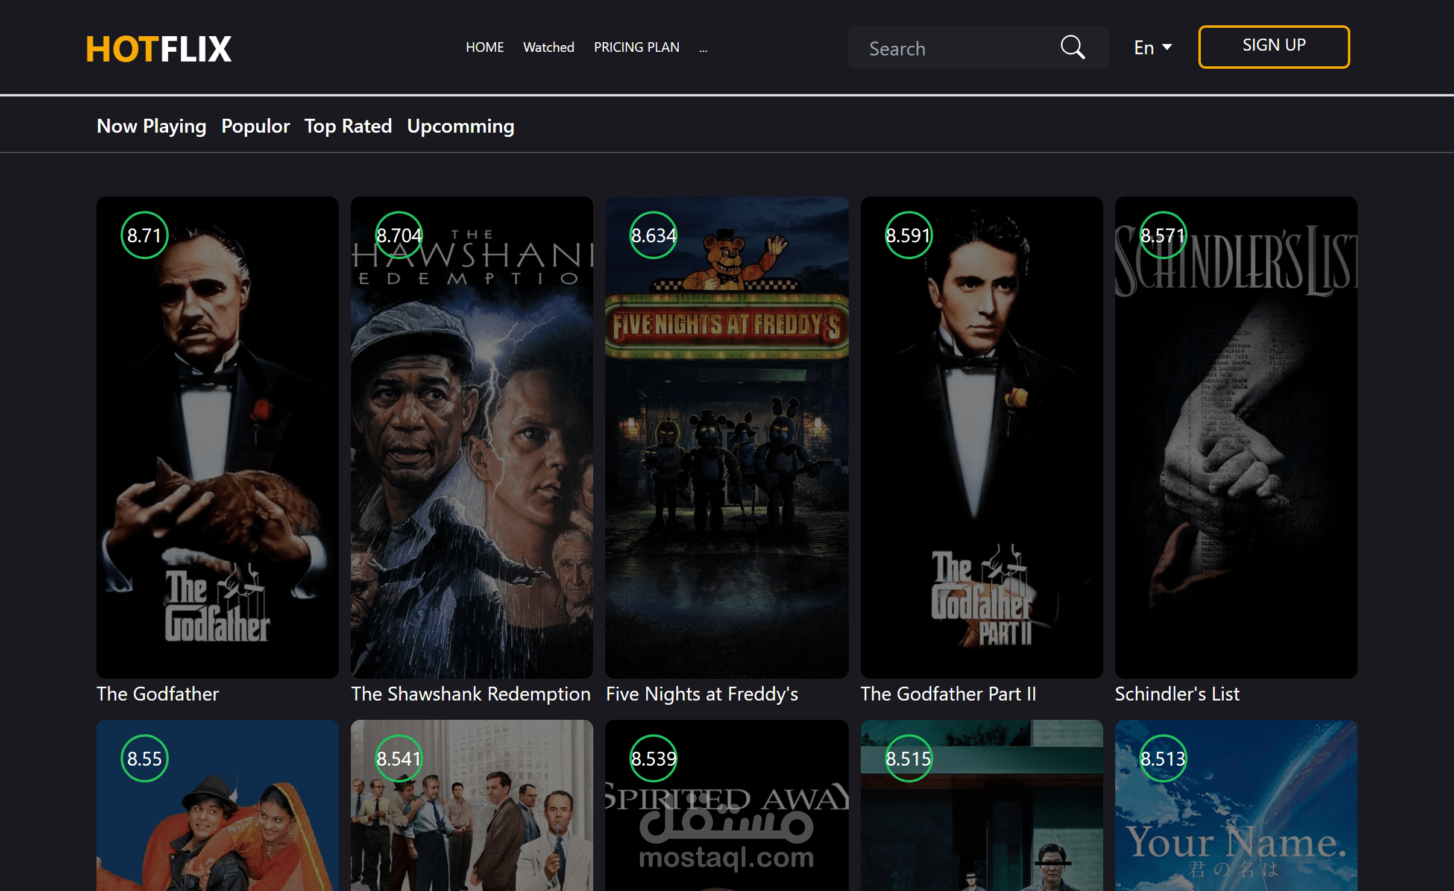Open the Populor tab
This screenshot has height=891, width=1454.
click(255, 126)
